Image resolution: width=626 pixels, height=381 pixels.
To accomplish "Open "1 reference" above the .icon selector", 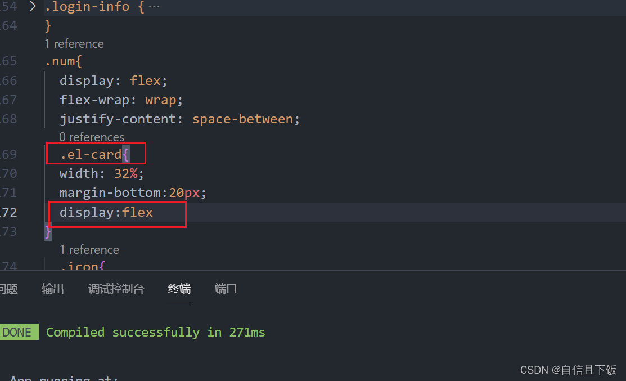I will (x=89, y=249).
